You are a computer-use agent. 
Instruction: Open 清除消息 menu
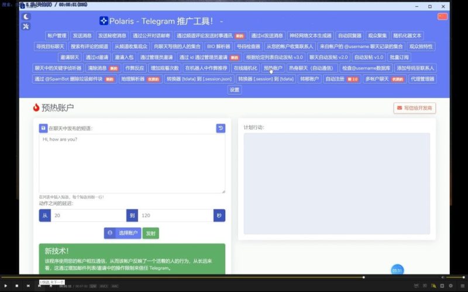click(103, 68)
